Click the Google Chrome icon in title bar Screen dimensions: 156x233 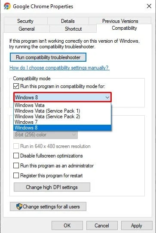[x=7, y=6]
